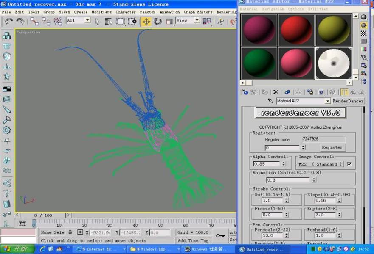
Task: Open the All selection filter dropdown
Action: [x=78, y=20]
